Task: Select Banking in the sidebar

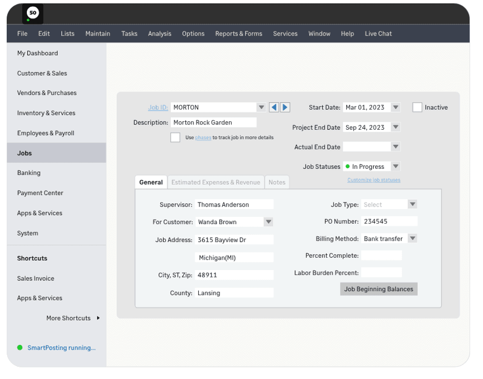Action: point(29,173)
